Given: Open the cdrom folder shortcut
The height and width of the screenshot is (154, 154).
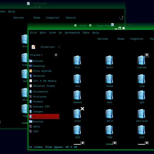Looking at the screenshot, I should click(141, 60).
